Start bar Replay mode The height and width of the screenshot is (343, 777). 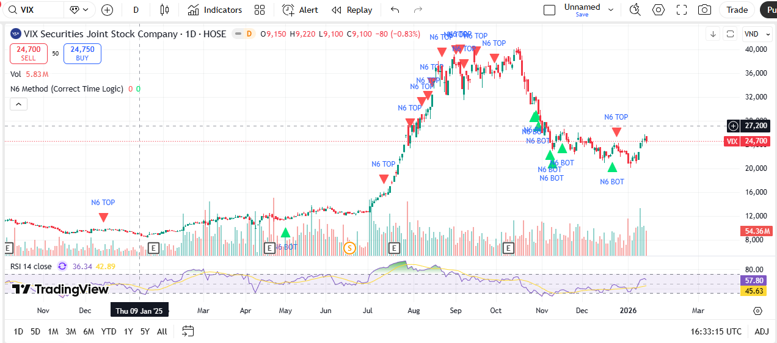coord(352,10)
